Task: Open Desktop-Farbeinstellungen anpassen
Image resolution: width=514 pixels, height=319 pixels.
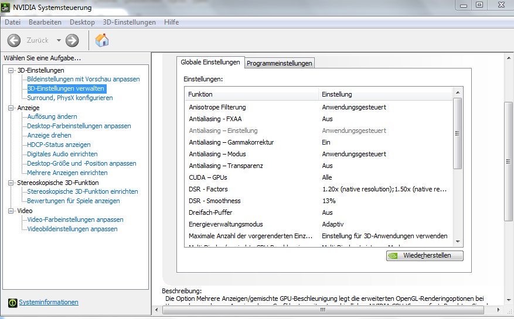Action: click(79, 126)
